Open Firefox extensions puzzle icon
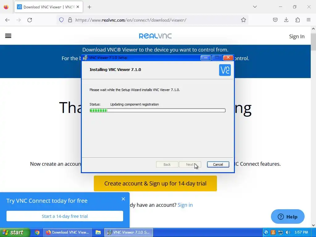Image resolution: width=316 pixels, height=237 pixels. click(297, 20)
